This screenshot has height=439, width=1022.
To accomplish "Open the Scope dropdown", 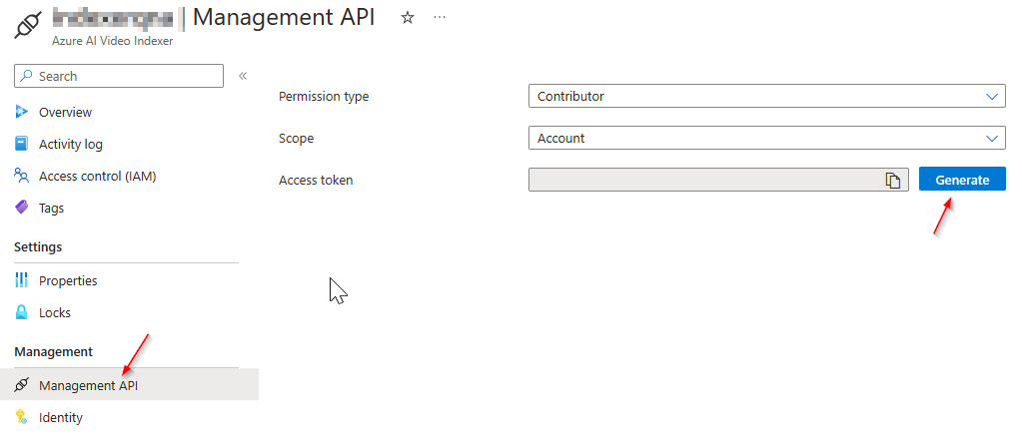I will [767, 138].
